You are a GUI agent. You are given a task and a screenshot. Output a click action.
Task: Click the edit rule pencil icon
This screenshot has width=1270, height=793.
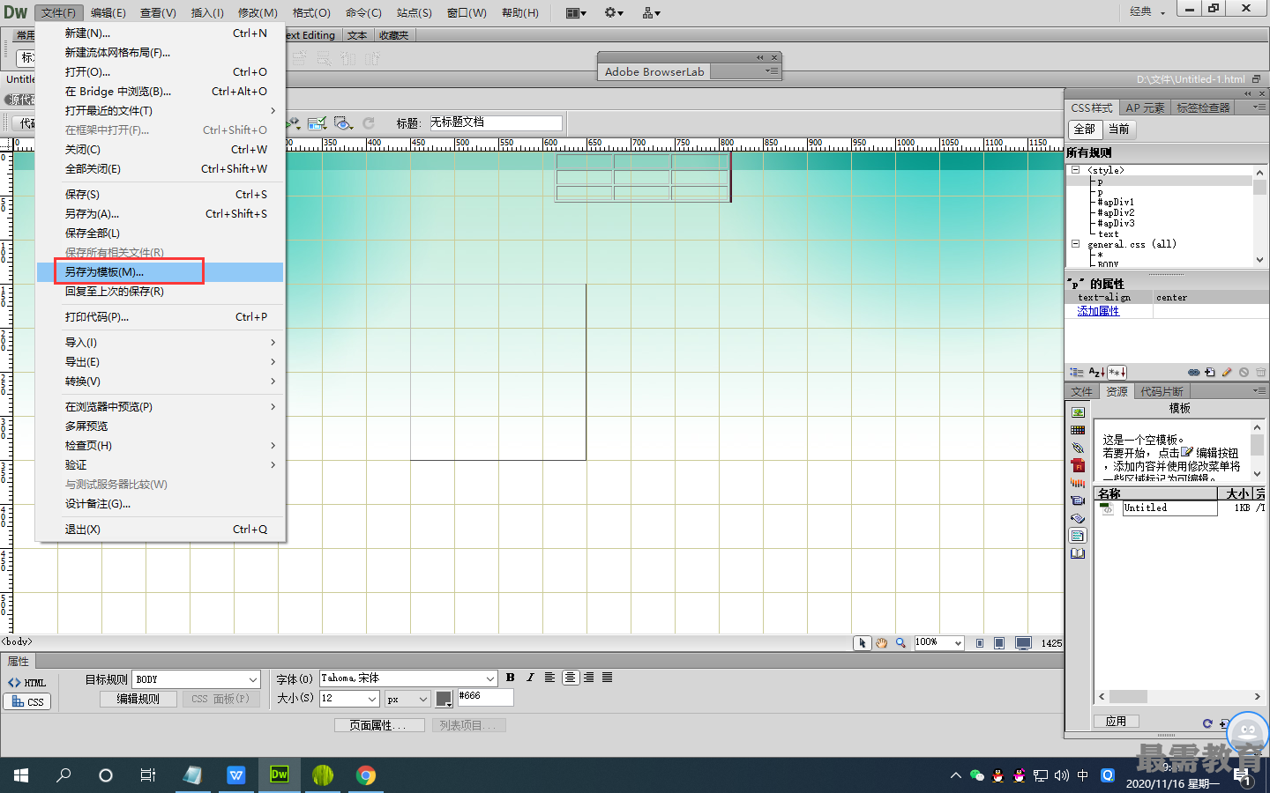[x=1227, y=372]
